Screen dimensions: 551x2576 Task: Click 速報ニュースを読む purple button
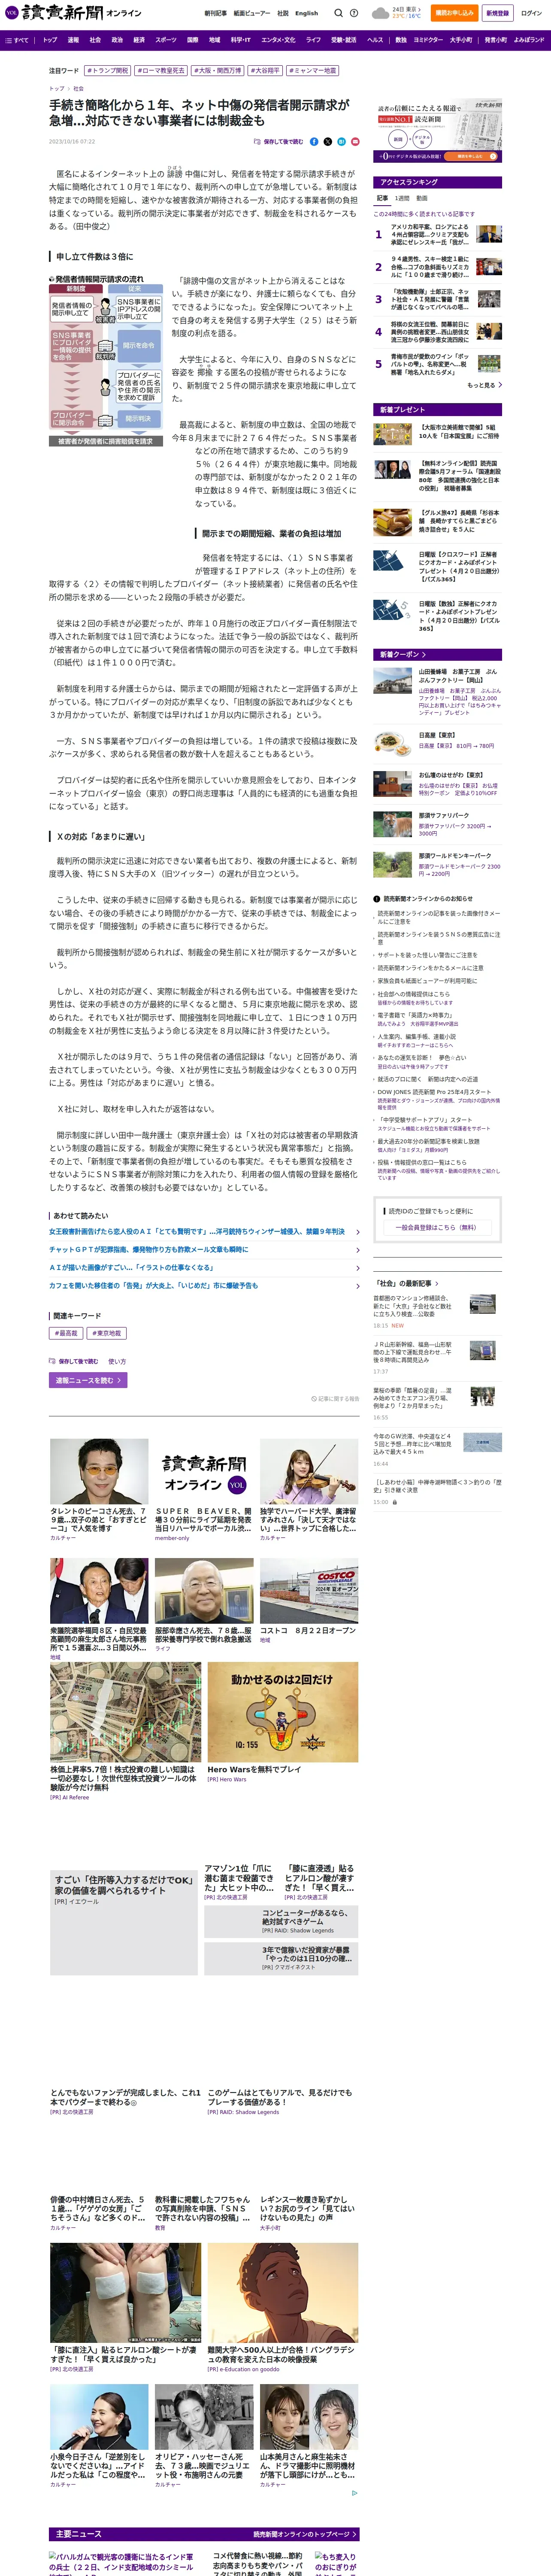tap(88, 1380)
